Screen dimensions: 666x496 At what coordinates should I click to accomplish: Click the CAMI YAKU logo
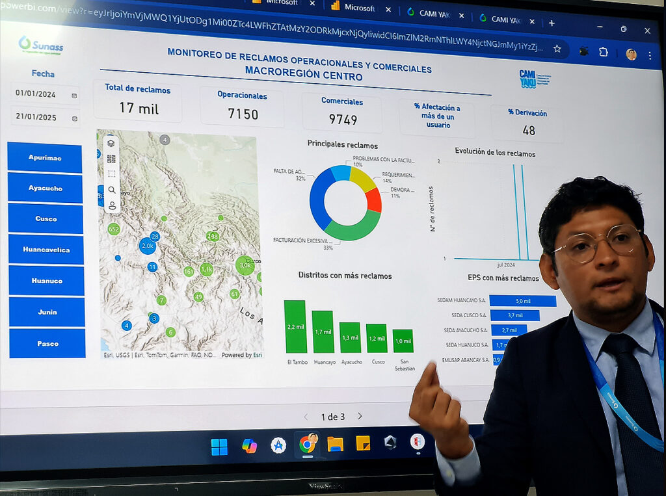[535, 79]
